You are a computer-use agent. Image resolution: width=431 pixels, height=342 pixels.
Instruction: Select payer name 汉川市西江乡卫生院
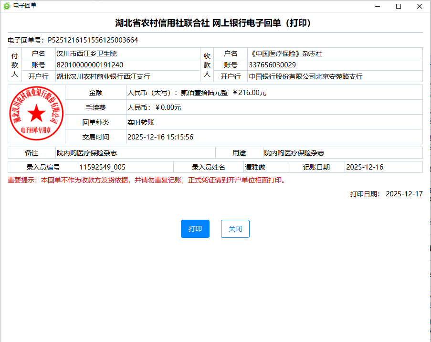tap(86, 53)
